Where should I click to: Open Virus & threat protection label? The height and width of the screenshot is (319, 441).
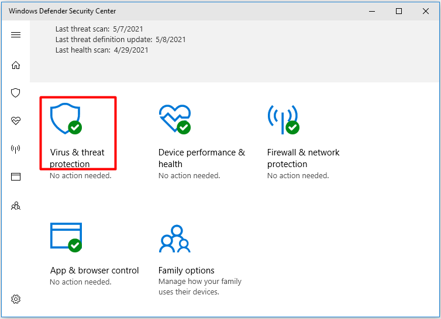click(x=77, y=158)
